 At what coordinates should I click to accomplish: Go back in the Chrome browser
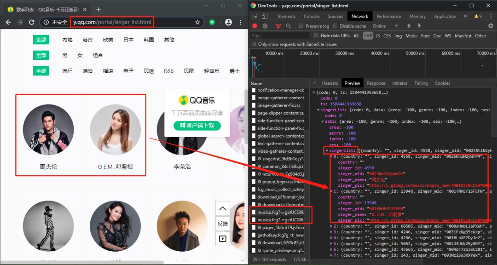click(9, 22)
